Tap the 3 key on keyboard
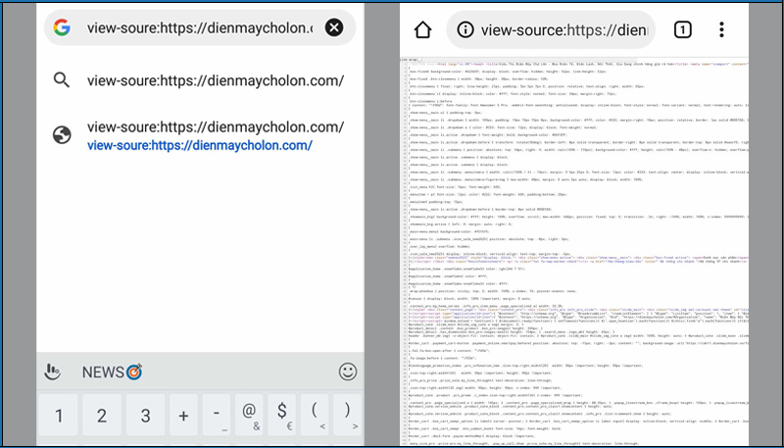The height and width of the screenshot is (448, 784). (145, 415)
